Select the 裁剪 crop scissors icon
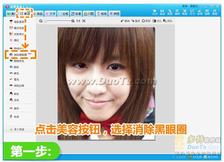This screenshot has height=162, width=224. [185, 12]
